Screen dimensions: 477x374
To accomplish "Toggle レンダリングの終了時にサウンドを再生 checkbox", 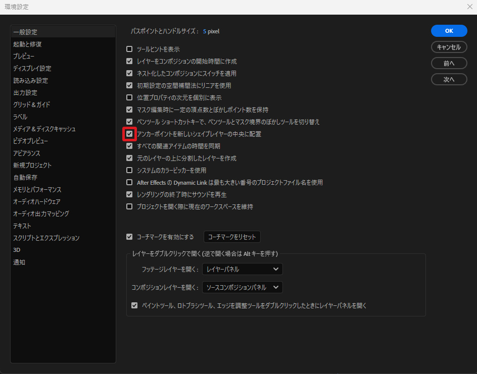I will pos(129,194).
